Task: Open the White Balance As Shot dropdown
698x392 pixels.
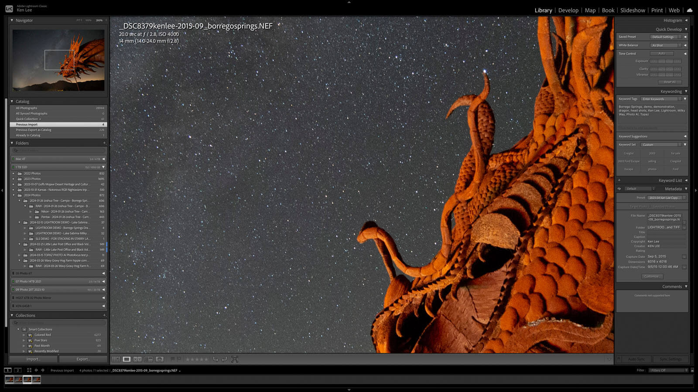Action: click(x=666, y=45)
